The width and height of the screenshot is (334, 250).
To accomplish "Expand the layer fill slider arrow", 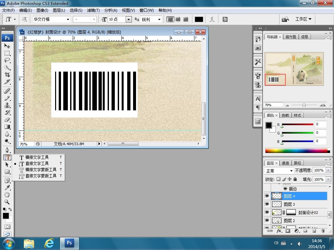I will click(328, 179).
